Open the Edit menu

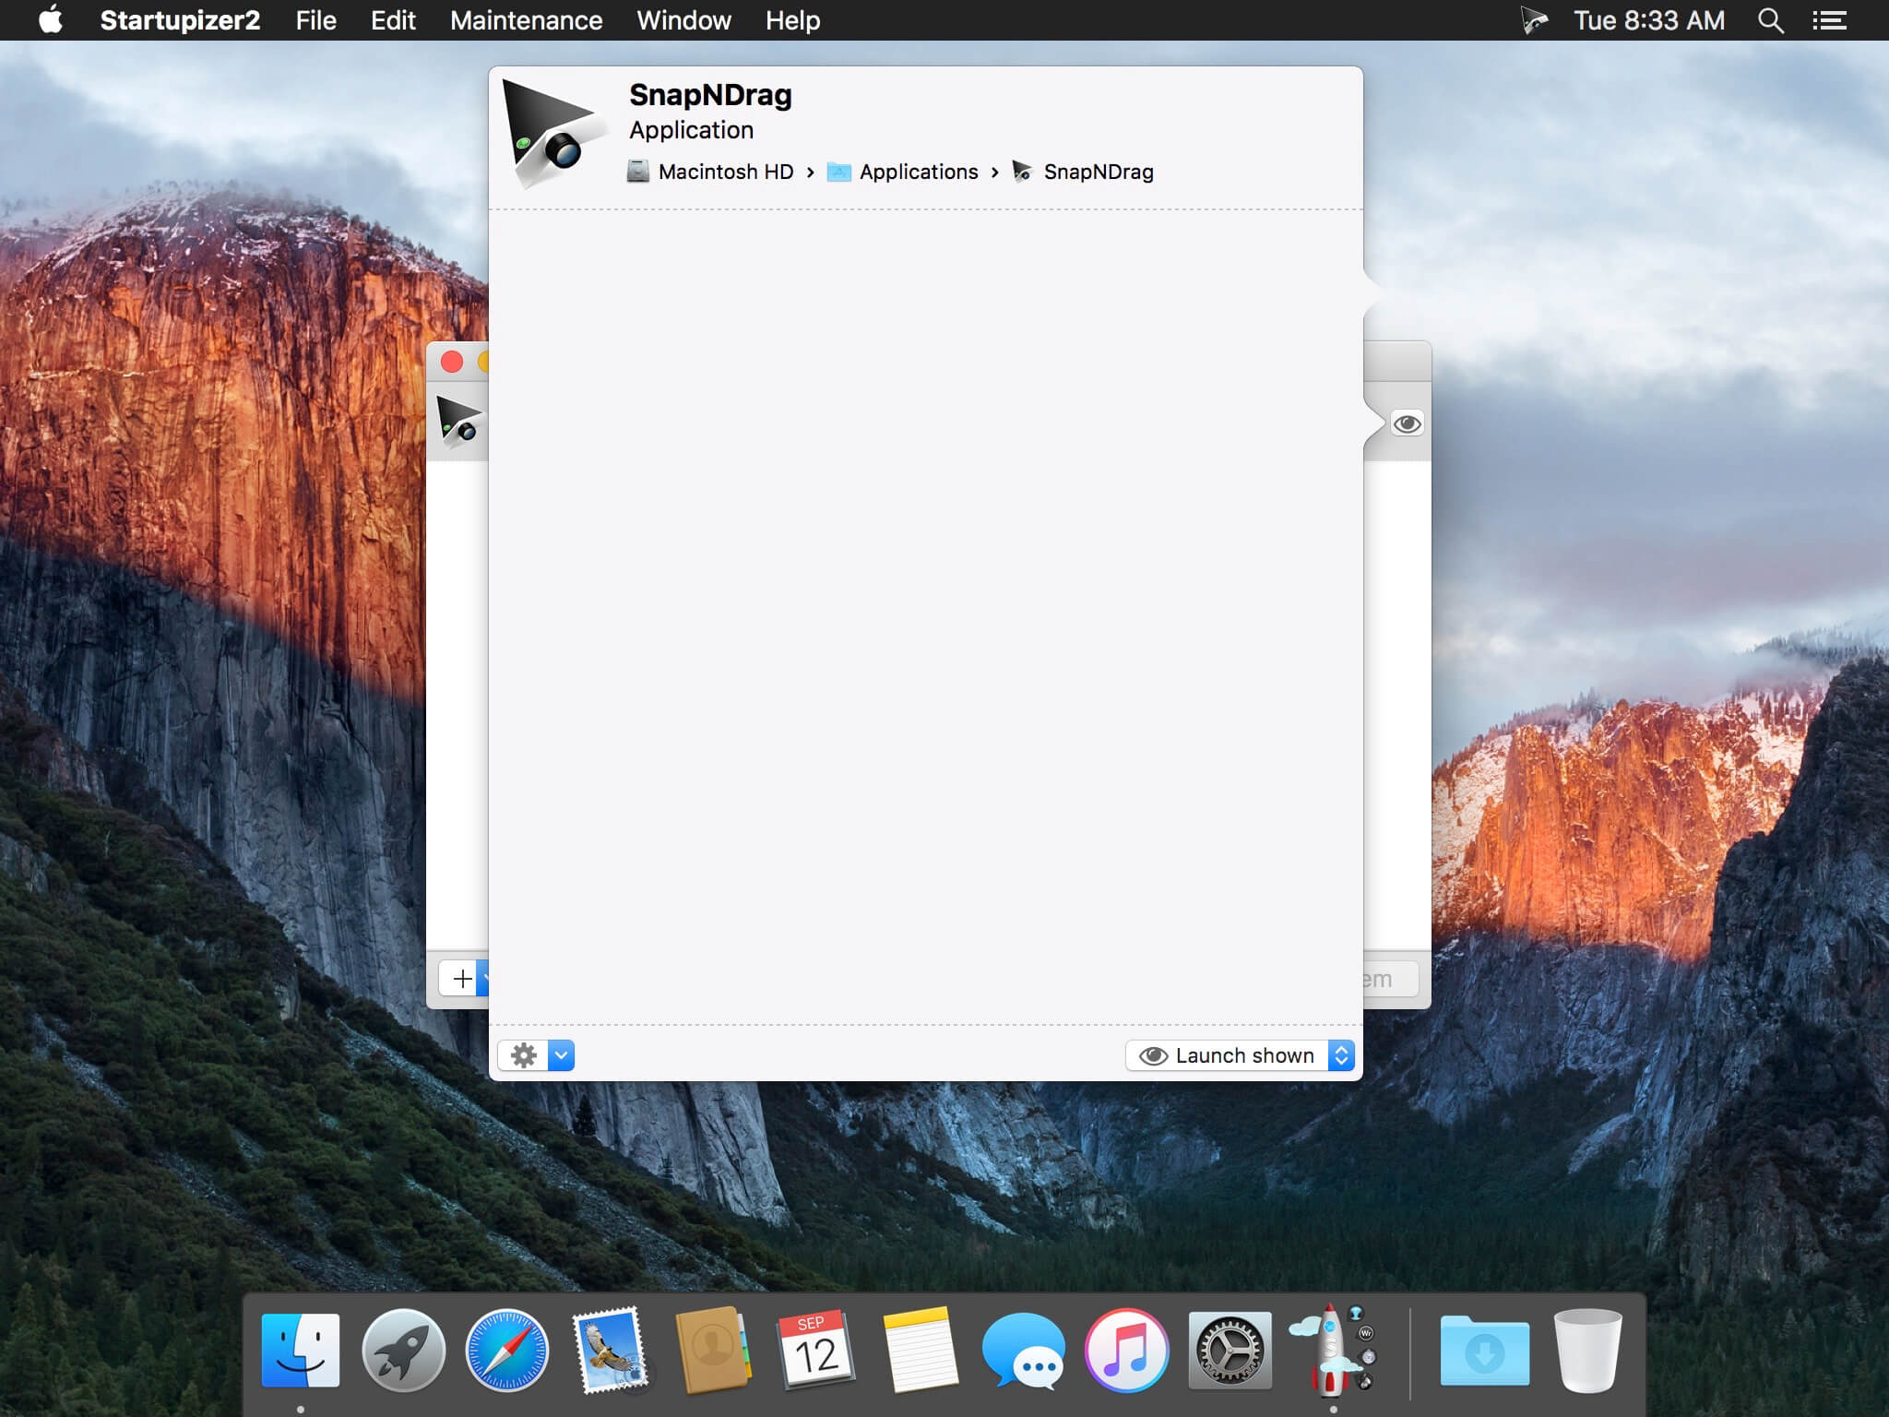pos(393,20)
